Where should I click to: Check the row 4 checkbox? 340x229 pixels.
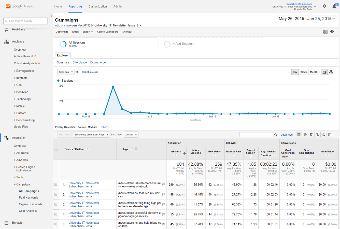[x=56, y=214]
